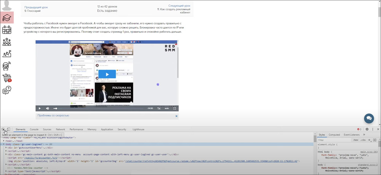Toggle the DevTools device toolbar icon
Viewport: 381px width, 175px height.
pos(8,129)
